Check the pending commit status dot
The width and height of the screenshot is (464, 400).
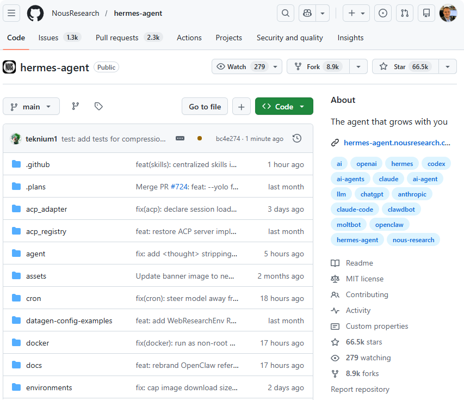point(200,138)
